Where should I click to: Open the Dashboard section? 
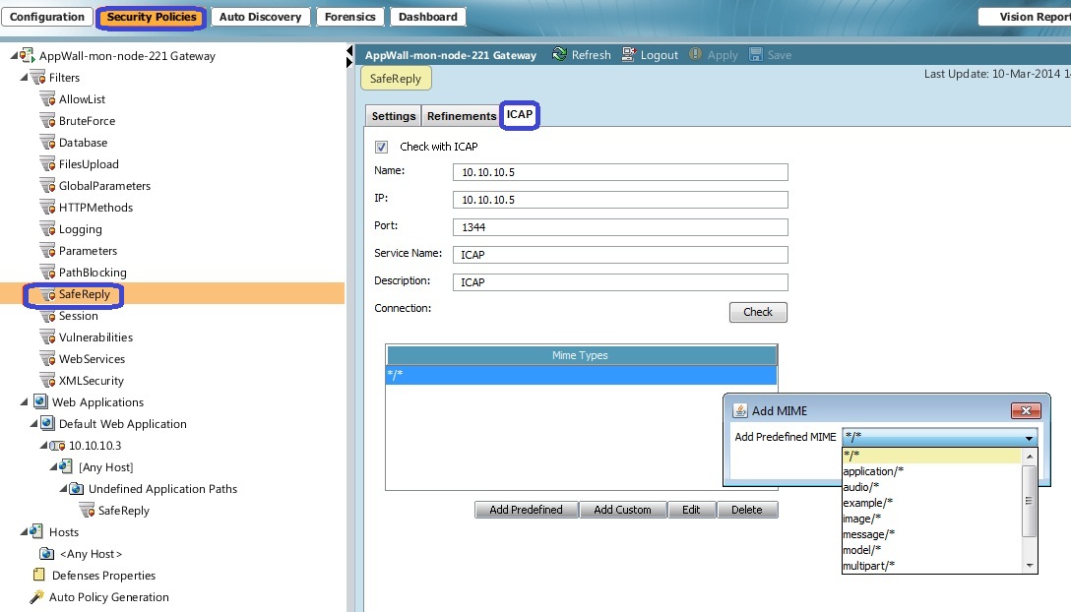pos(427,16)
